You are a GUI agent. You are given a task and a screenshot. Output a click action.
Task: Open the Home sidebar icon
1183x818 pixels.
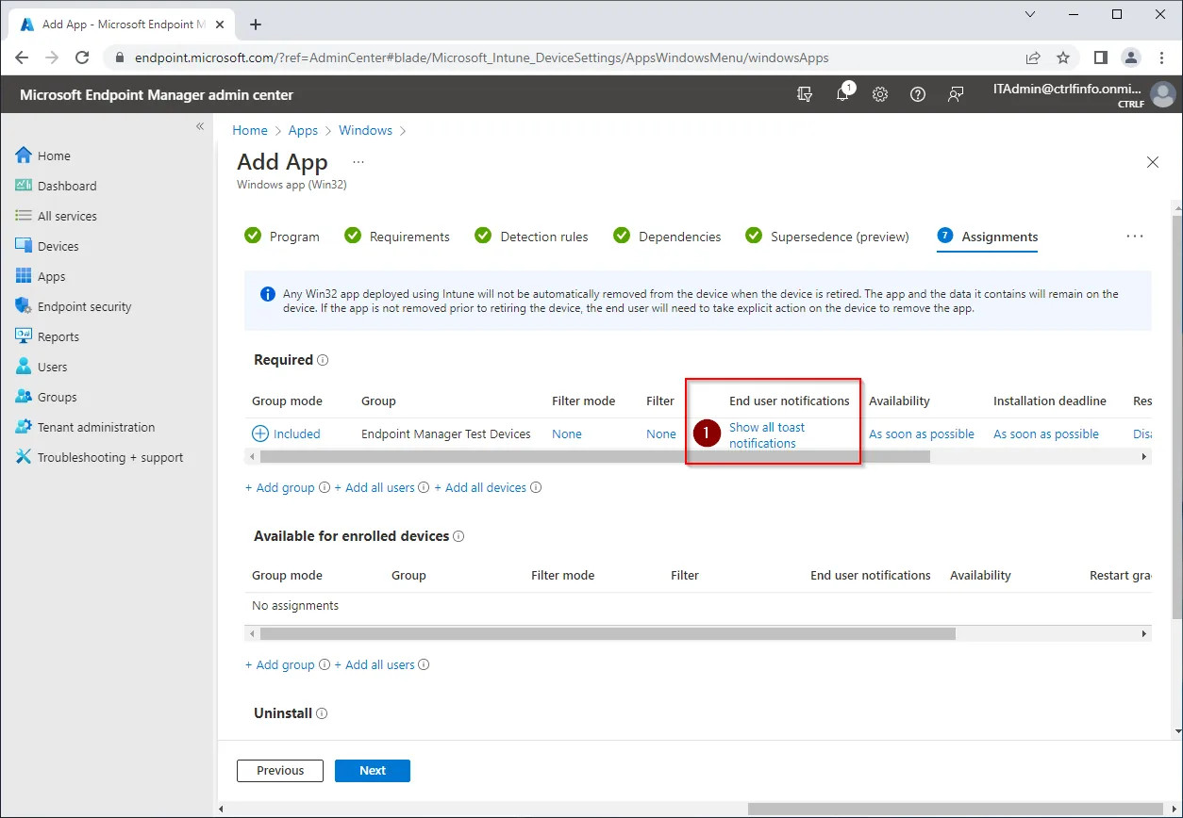24,155
